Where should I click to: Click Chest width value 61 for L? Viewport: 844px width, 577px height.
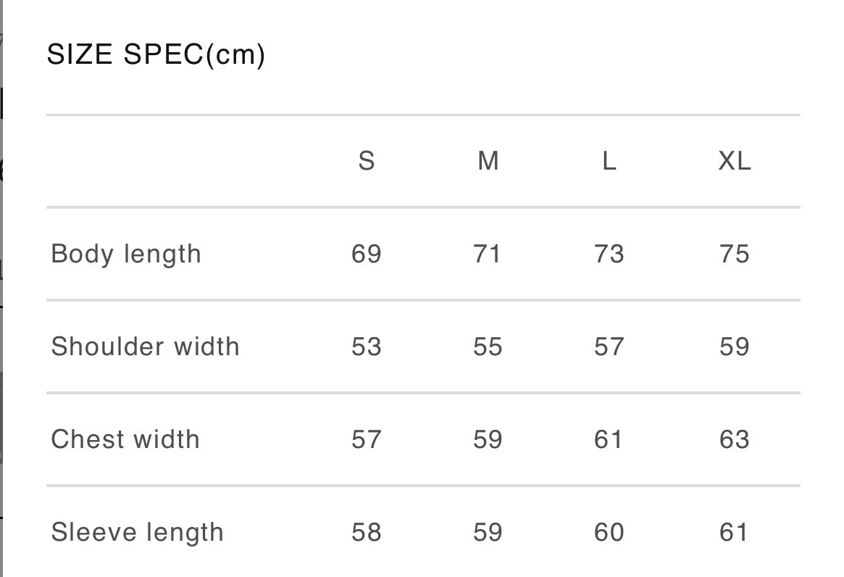[609, 439]
